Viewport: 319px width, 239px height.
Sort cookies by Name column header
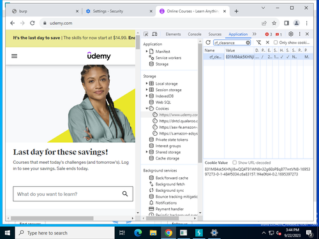click(x=214, y=50)
